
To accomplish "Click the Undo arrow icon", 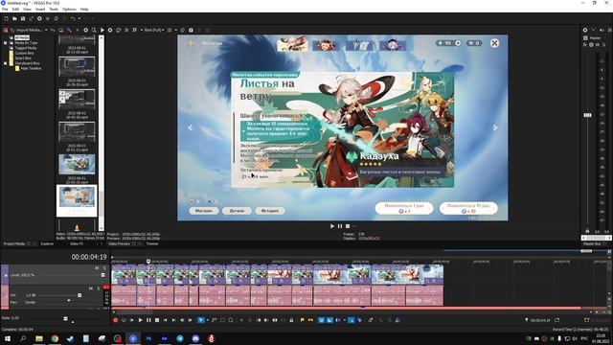I will (73, 18).
